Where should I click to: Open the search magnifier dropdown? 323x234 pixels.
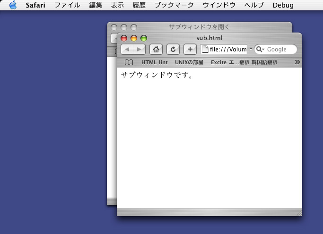click(260, 50)
